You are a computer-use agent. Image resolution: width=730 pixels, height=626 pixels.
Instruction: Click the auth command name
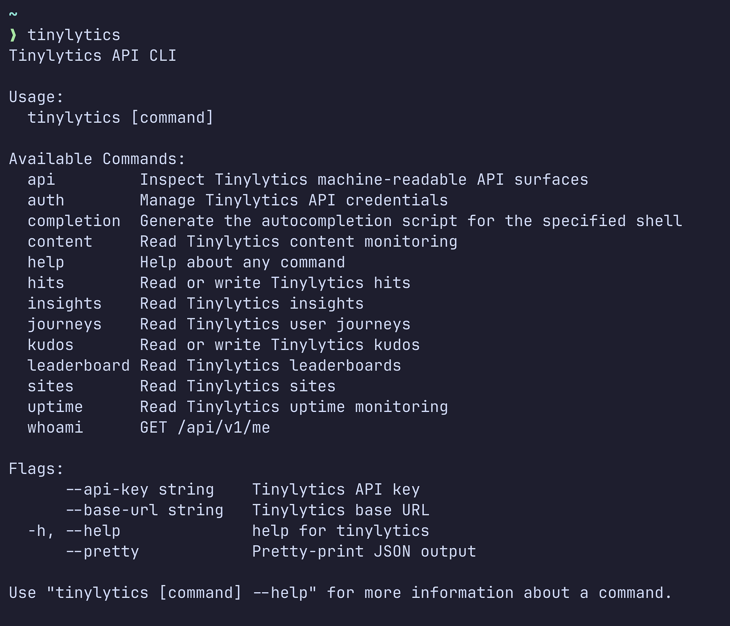(46, 201)
